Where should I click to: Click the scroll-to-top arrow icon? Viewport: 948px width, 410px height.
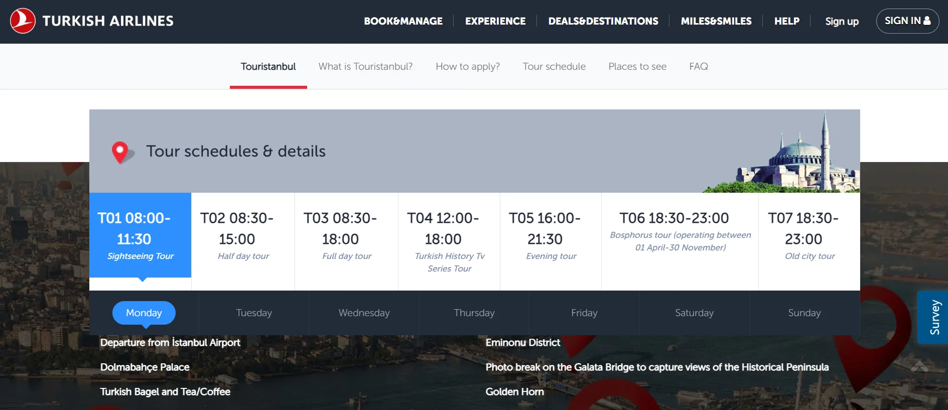tap(919, 366)
